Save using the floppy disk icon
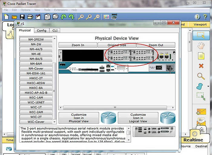The width and height of the screenshot is (212, 155). tap(22, 17)
